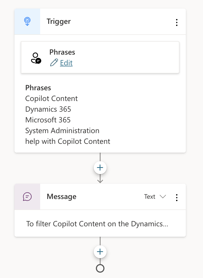
Task: Click the Trigger node icon
Action: coord(27,21)
